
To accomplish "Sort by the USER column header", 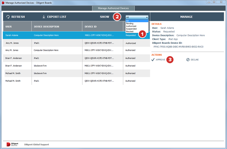I will click(17, 26).
